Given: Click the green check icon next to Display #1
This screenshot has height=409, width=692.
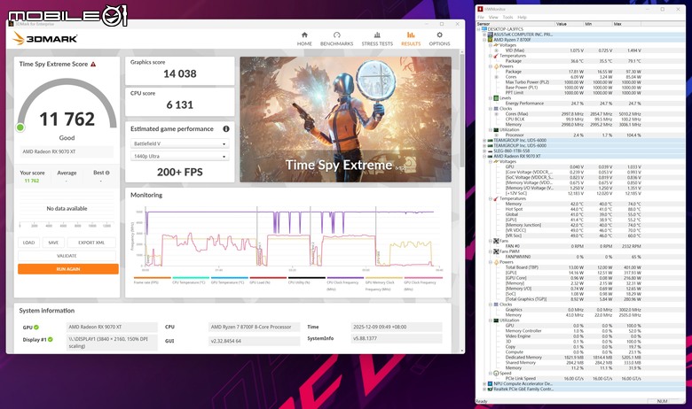Looking at the screenshot, I should (51, 339).
